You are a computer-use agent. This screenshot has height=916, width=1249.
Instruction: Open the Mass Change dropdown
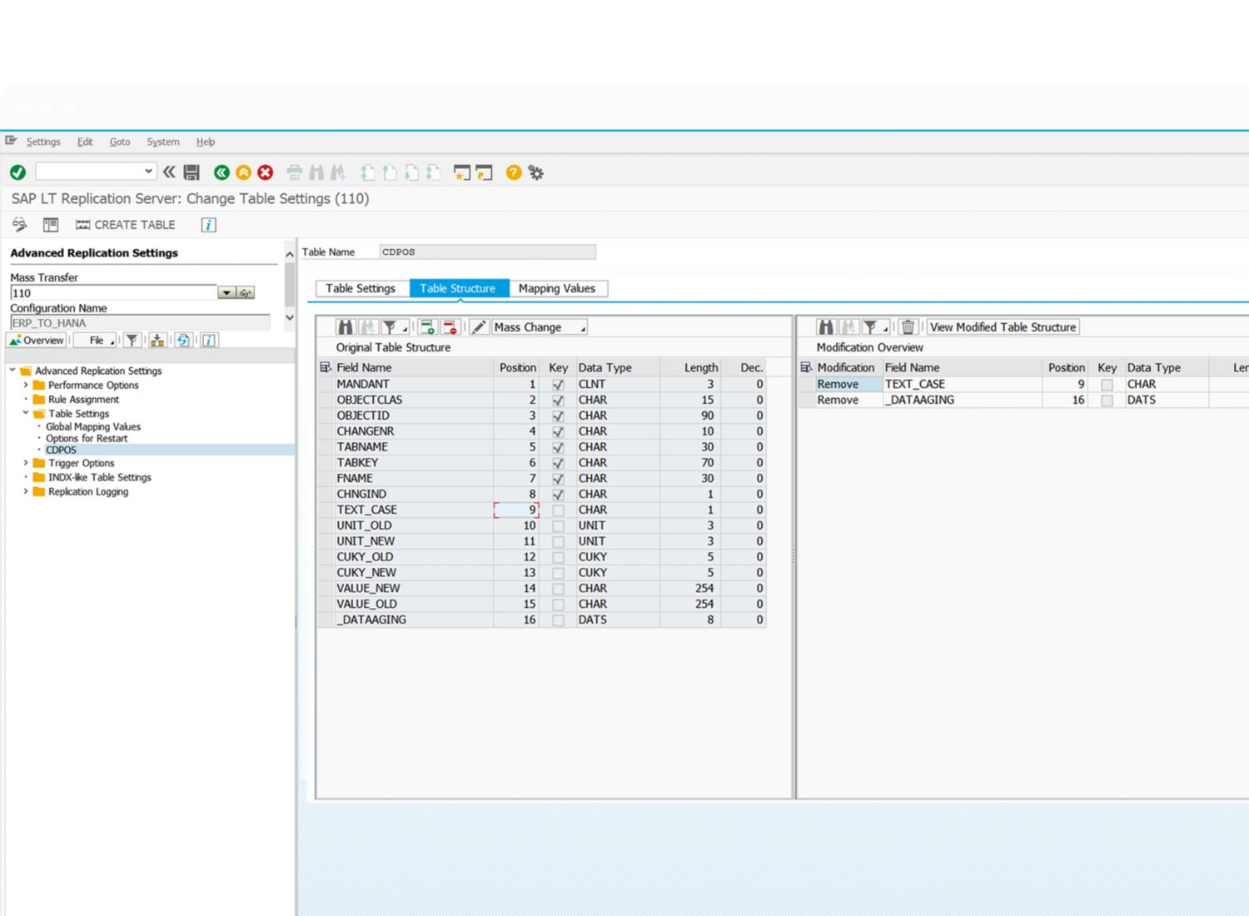click(x=540, y=327)
